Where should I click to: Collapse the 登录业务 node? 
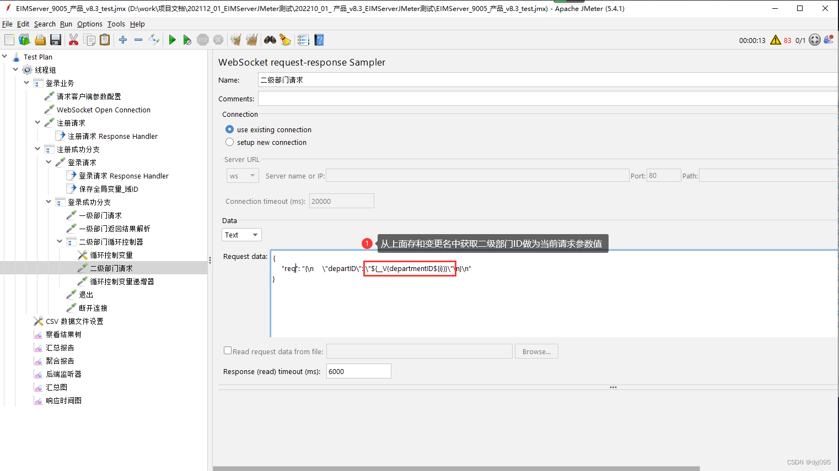[26, 83]
